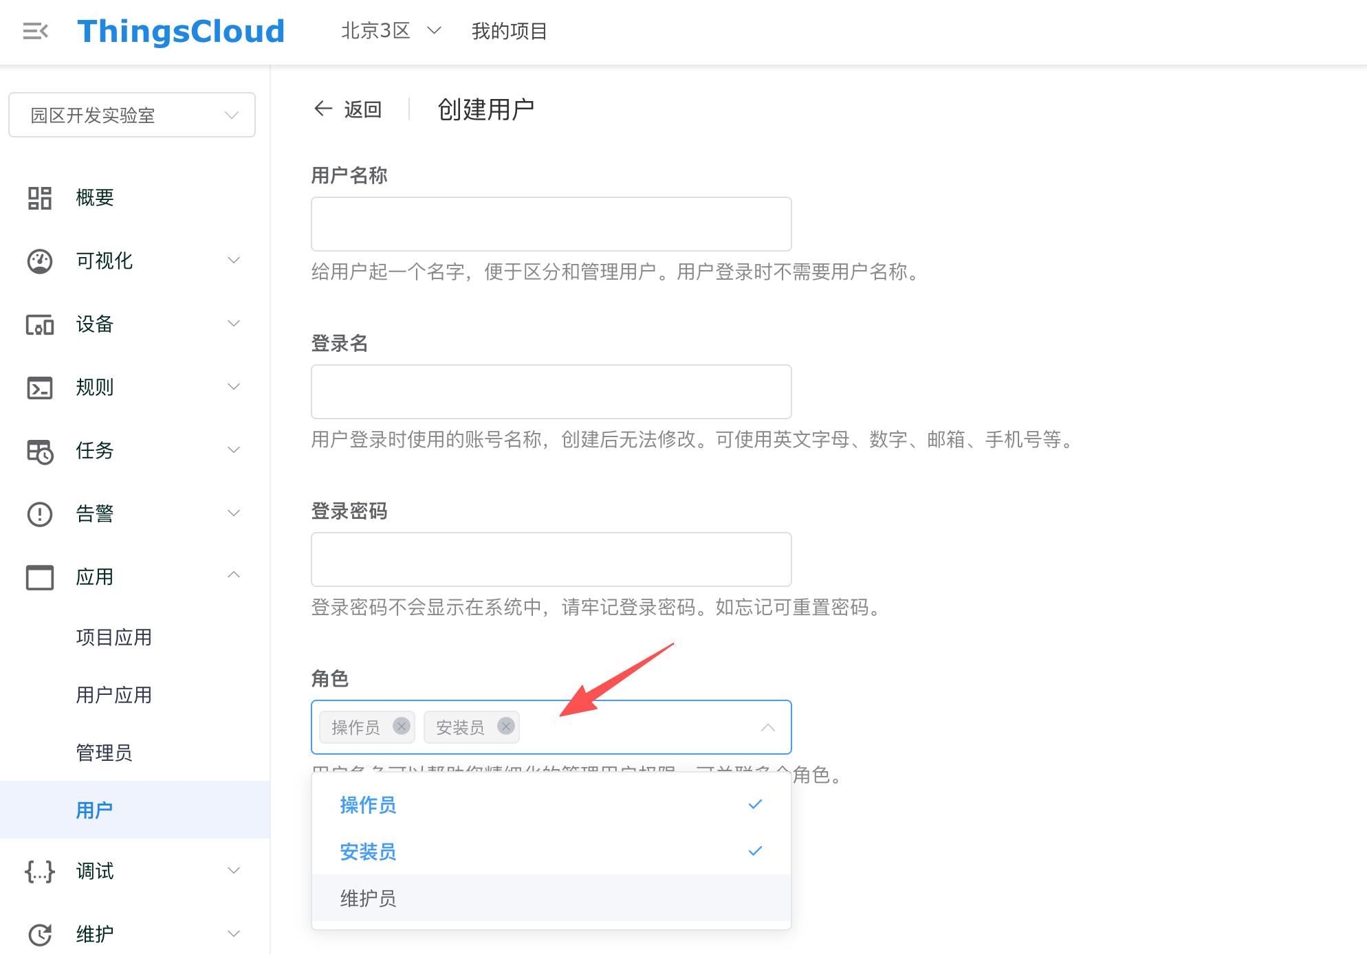This screenshot has width=1367, height=954.
Task: Collapse the 应用 menu section
Action: click(x=233, y=576)
